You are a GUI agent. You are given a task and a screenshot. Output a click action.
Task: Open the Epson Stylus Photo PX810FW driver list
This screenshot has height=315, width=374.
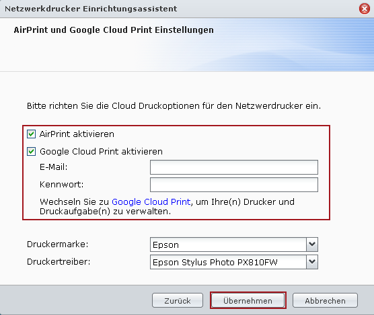(x=228, y=262)
